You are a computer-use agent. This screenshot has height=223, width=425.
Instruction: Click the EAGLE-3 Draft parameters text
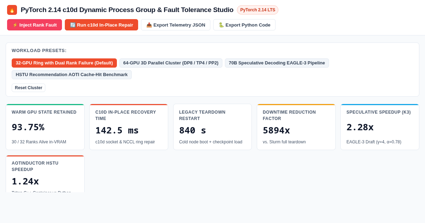pos(374,142)
